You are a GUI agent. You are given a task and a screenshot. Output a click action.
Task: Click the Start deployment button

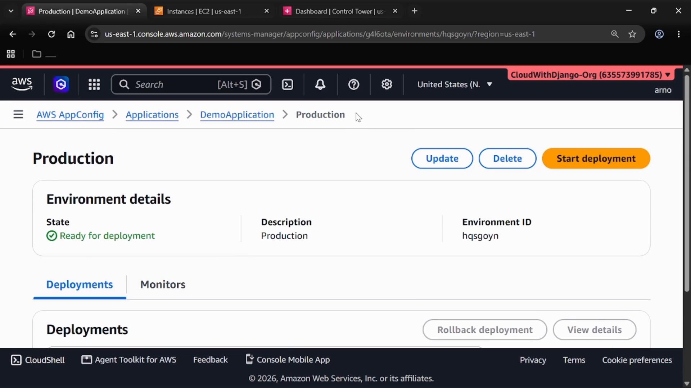pyautogui.click(x=596, y=158)
